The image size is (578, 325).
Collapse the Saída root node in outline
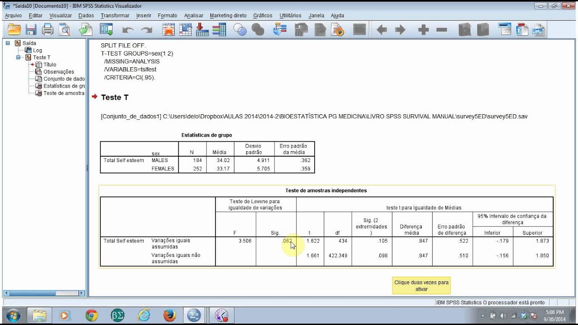[8, 43]
